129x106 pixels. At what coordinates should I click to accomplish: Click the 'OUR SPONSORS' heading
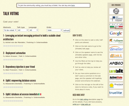pyautogui.click(x=116, y=5)
